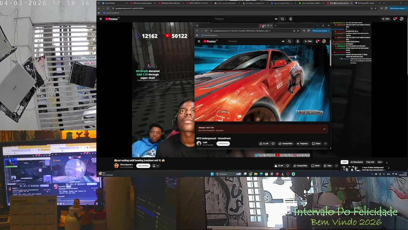Like the IShowSpeed stream (52 mil)
Viewport: 408px width, 230px height.
pos(279,166)
